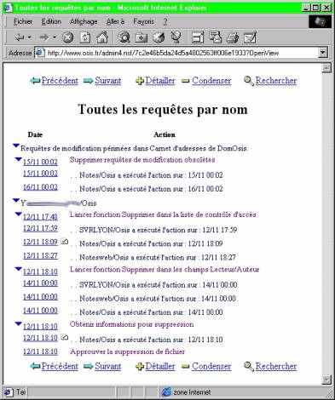Viewport: 335px width, 400px height.
Task: Collapse triangle beside 'Obtenir informations pour suppression'
Action: click(18, 323)
